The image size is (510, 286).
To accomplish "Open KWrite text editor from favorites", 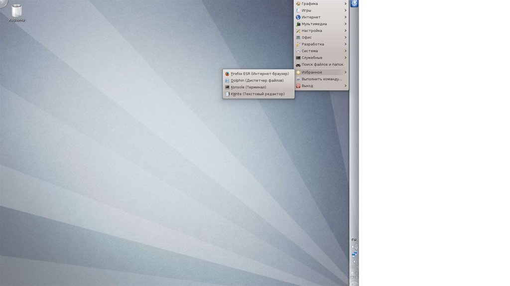I will (x=257, y=94).
